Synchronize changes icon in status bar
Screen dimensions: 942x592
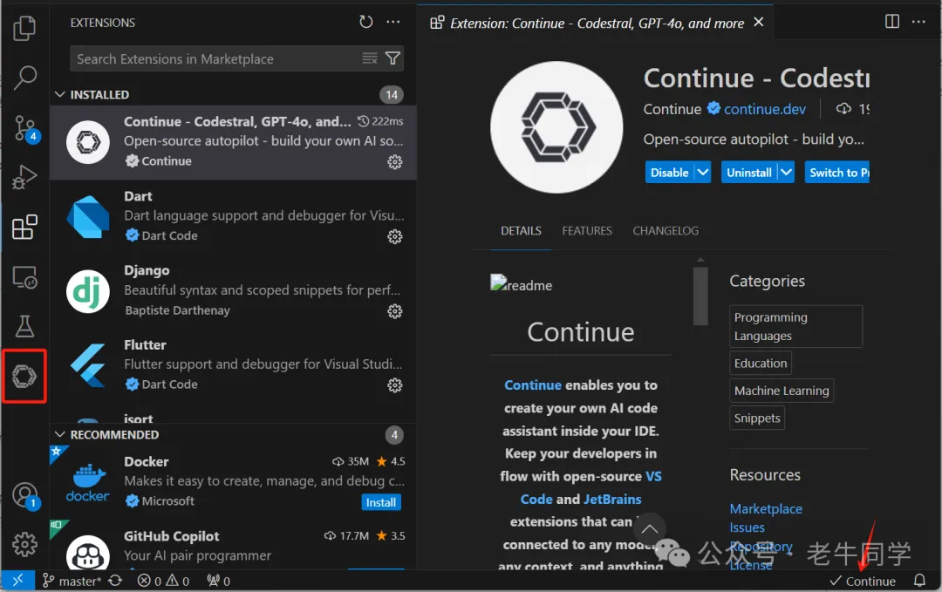pos(115,581)
